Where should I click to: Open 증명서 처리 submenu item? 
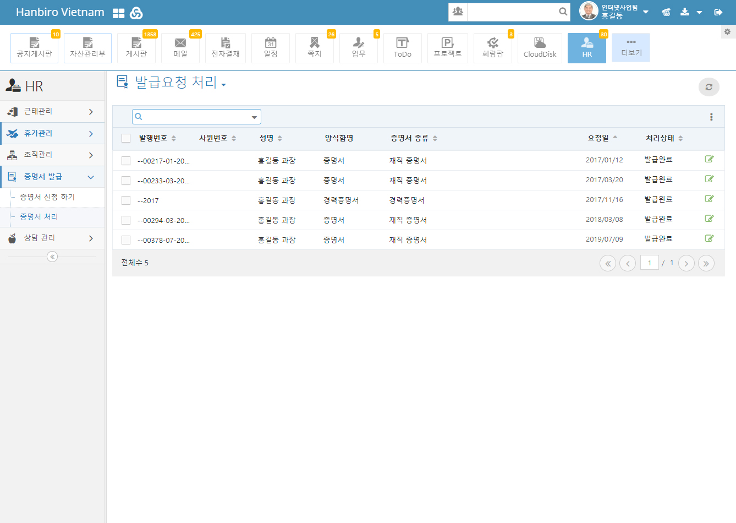39,217
